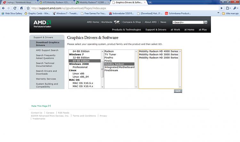Open Compare & Shop in the header

[x=132, y=22]
